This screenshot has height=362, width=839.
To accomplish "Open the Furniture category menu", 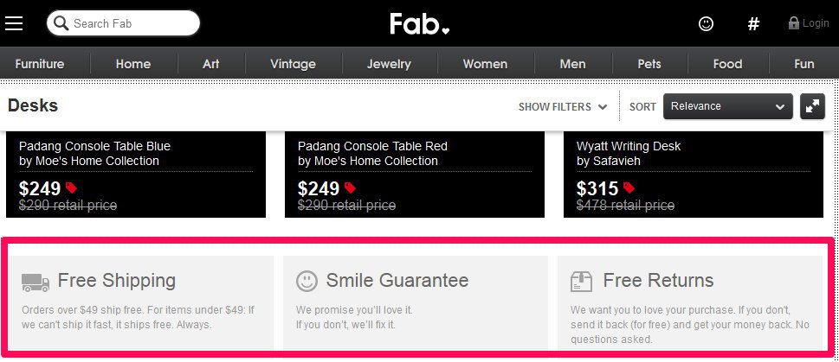I will (x=40, y=64).
